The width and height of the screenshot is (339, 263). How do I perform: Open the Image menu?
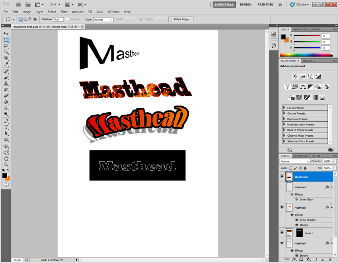coord(27,12)
